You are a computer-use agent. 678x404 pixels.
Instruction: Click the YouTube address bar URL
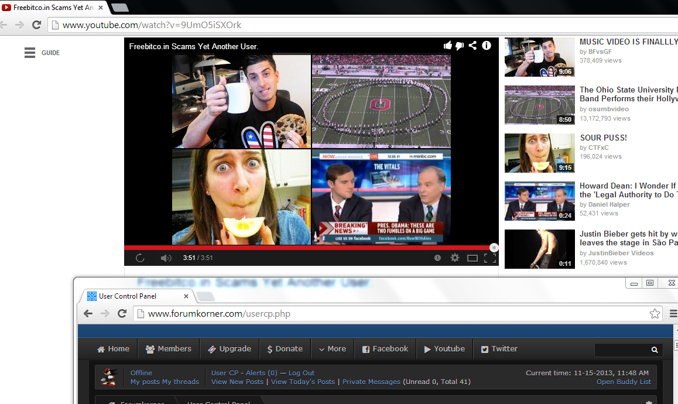pyautogui.click(x=152, y=25)
